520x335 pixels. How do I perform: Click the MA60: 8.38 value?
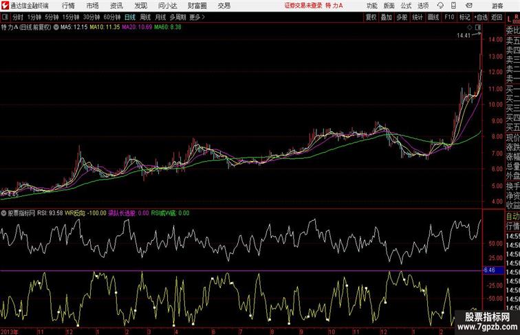click(167, 28)
